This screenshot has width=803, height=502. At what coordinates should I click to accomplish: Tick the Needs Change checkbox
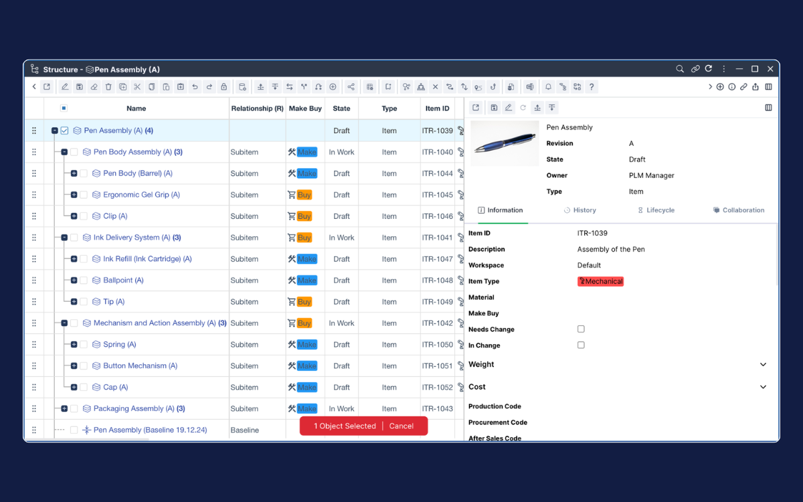581,329
